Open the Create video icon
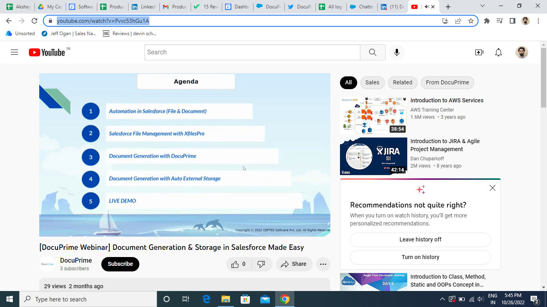547x307 pixels. 479,52
